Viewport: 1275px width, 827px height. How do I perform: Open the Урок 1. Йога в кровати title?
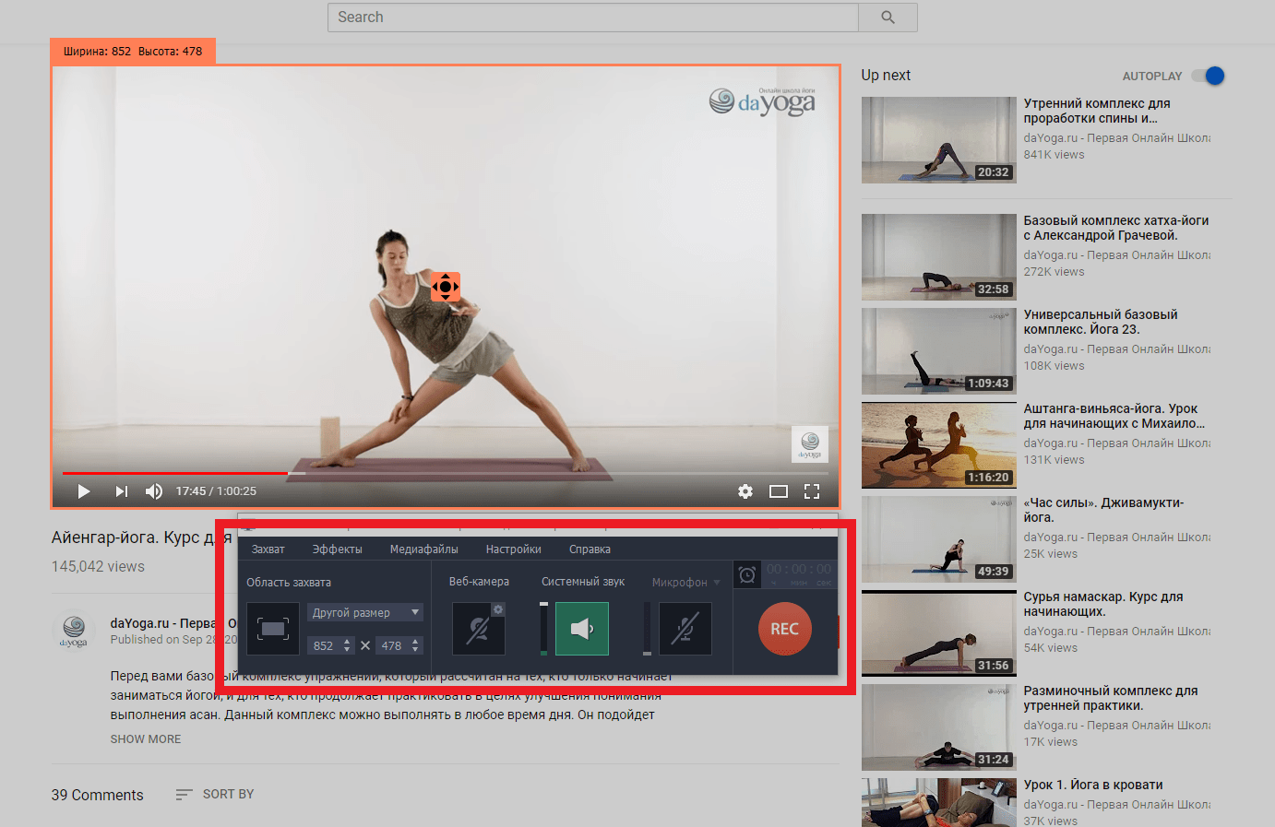click(x=1093, y=785)
